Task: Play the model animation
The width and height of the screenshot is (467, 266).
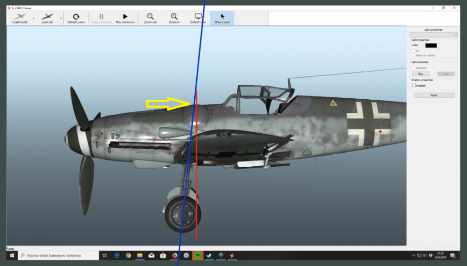Action: click(x=125, y=18)
